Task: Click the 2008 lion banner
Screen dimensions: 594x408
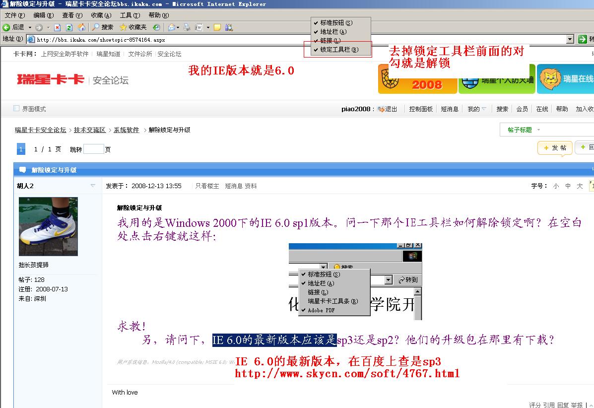Action: click(x=417, y=79)
